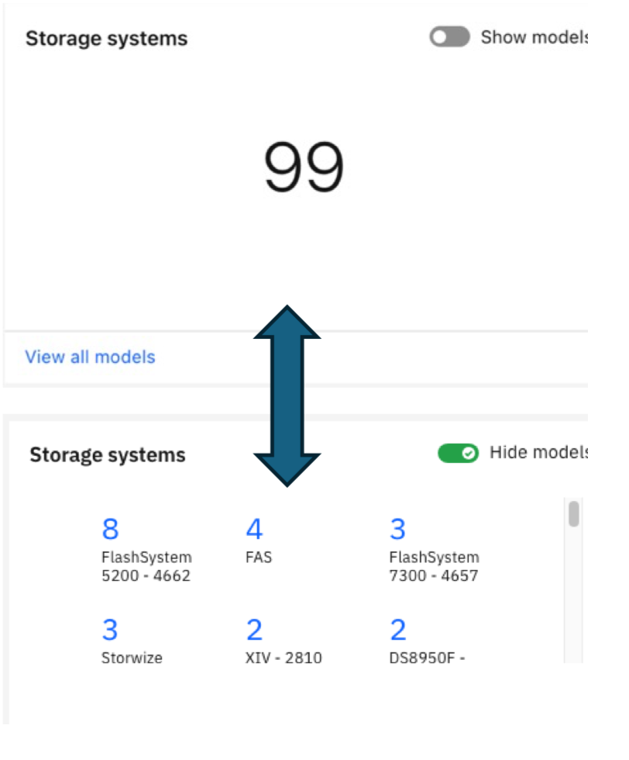Enable the Show models toggle
629x760 pixels.
450,37
